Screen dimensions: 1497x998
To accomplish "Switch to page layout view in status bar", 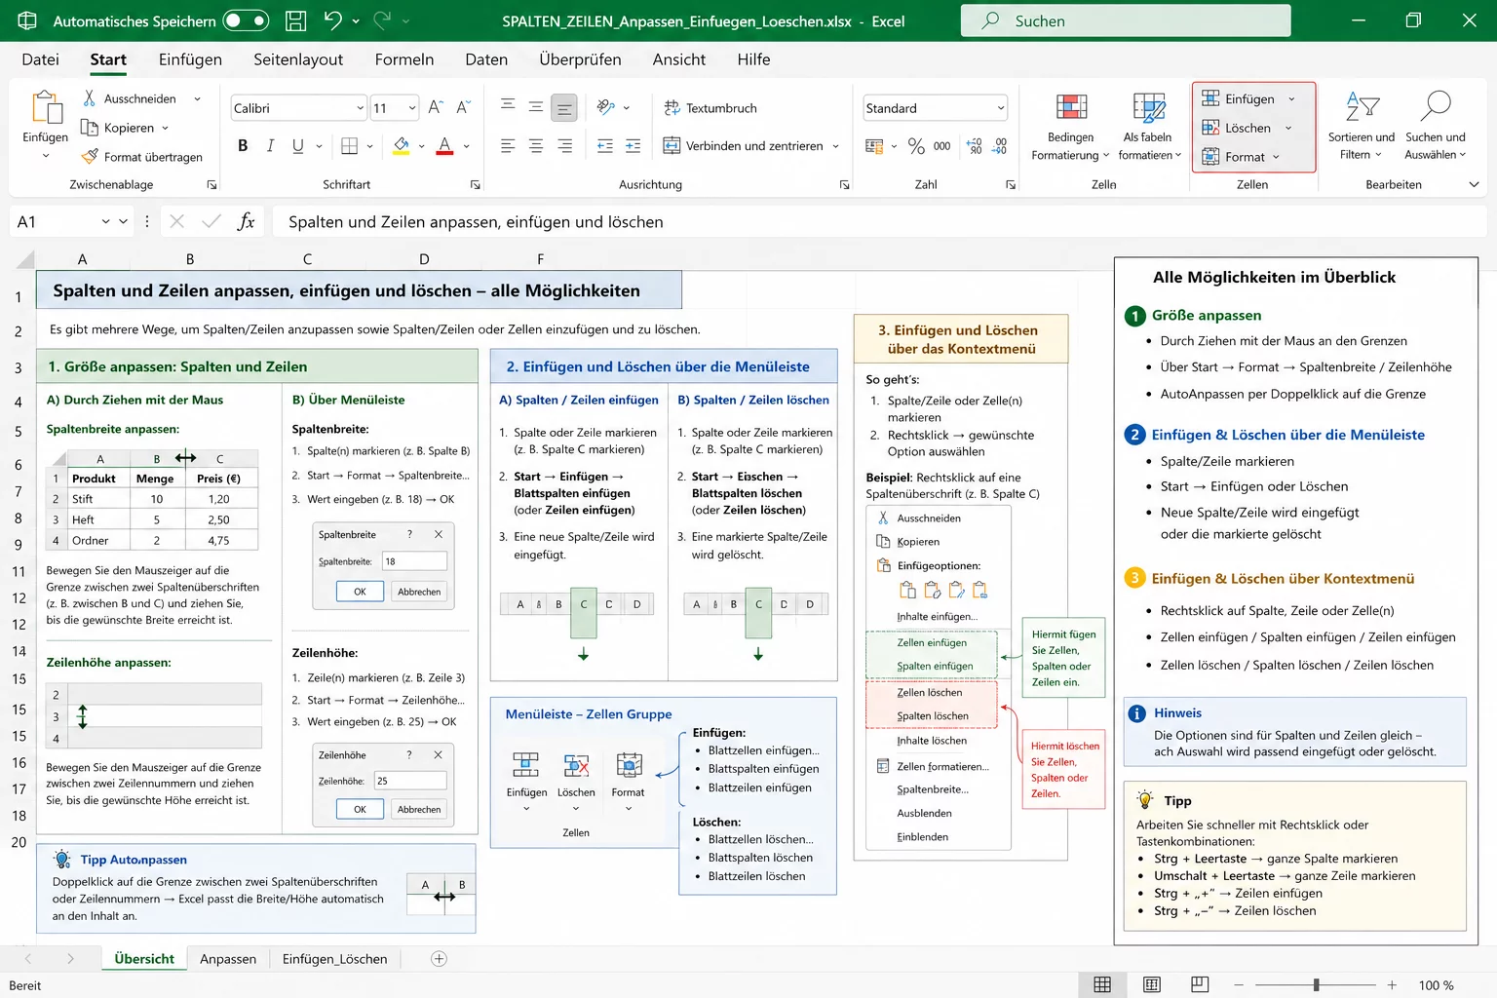I will pyautogui.click(x=1151, y=985).
